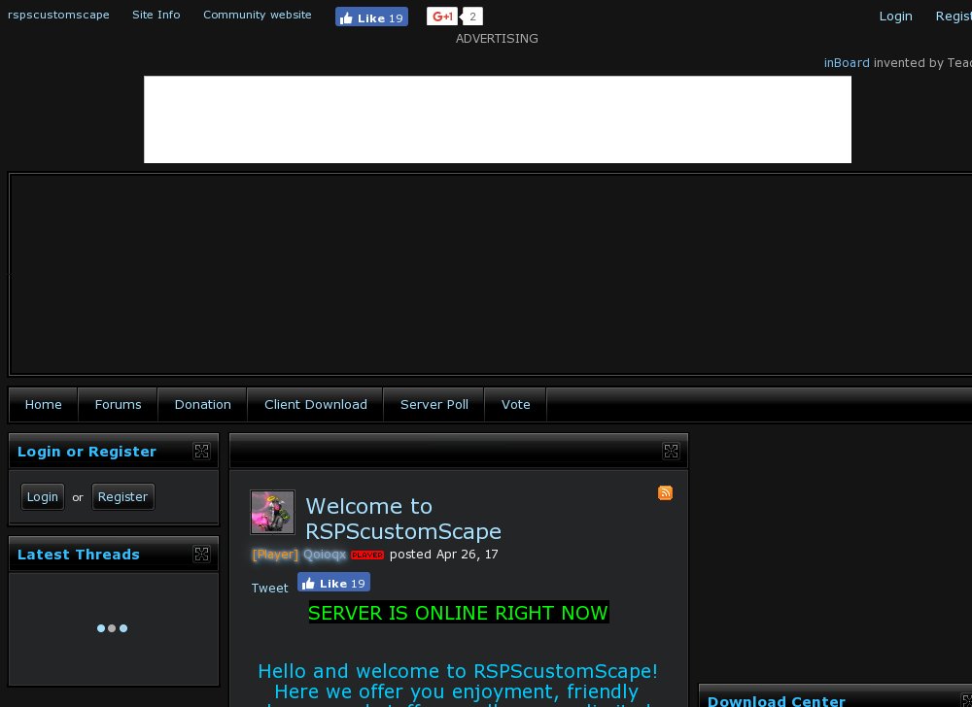
Task: Collapse the Login or Register panel
Action: (201, 451)
